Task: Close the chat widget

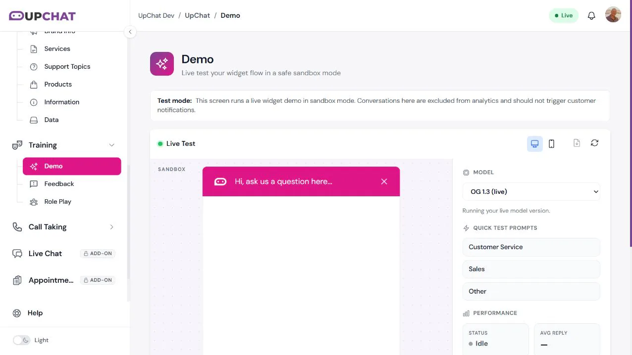Action: click(x=384, y=181)
